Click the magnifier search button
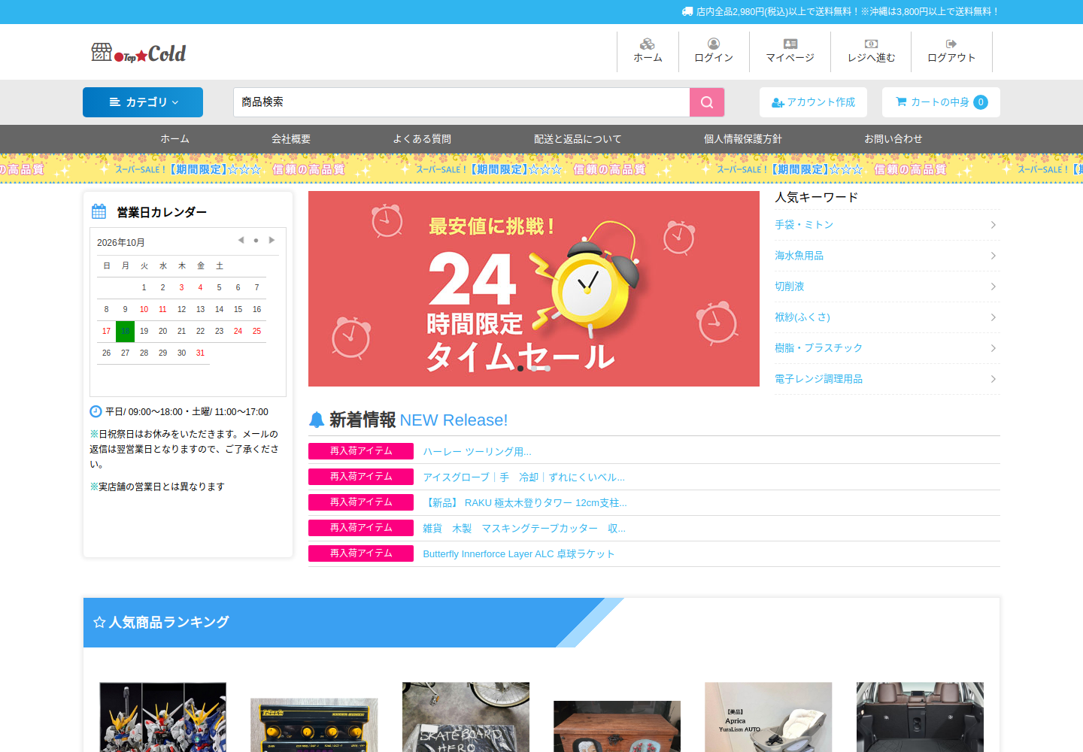 point(707,102)
